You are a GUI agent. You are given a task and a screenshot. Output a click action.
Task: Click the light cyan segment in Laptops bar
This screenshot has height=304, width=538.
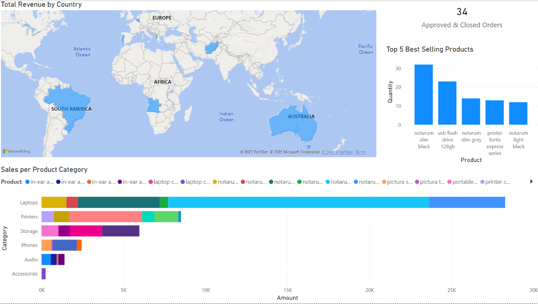[x=298, y=203]
